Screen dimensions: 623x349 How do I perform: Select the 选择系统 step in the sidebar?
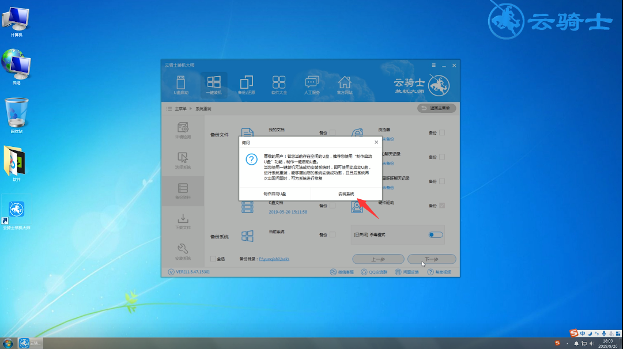(x=183, y=161)
